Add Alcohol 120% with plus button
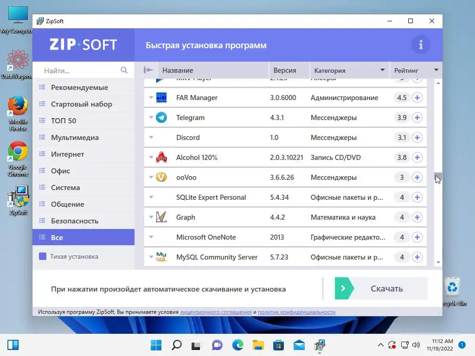 pos(417,158)
